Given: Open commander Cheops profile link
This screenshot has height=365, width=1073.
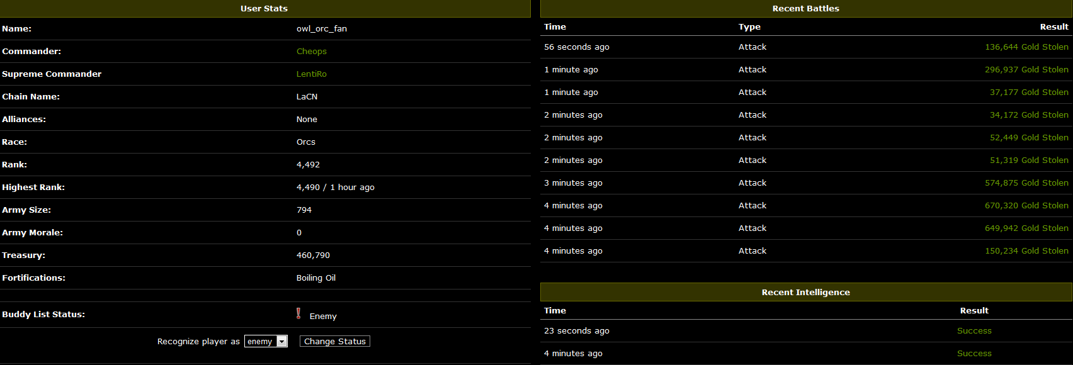Looking at the screenshot, I should pos(311,52).
